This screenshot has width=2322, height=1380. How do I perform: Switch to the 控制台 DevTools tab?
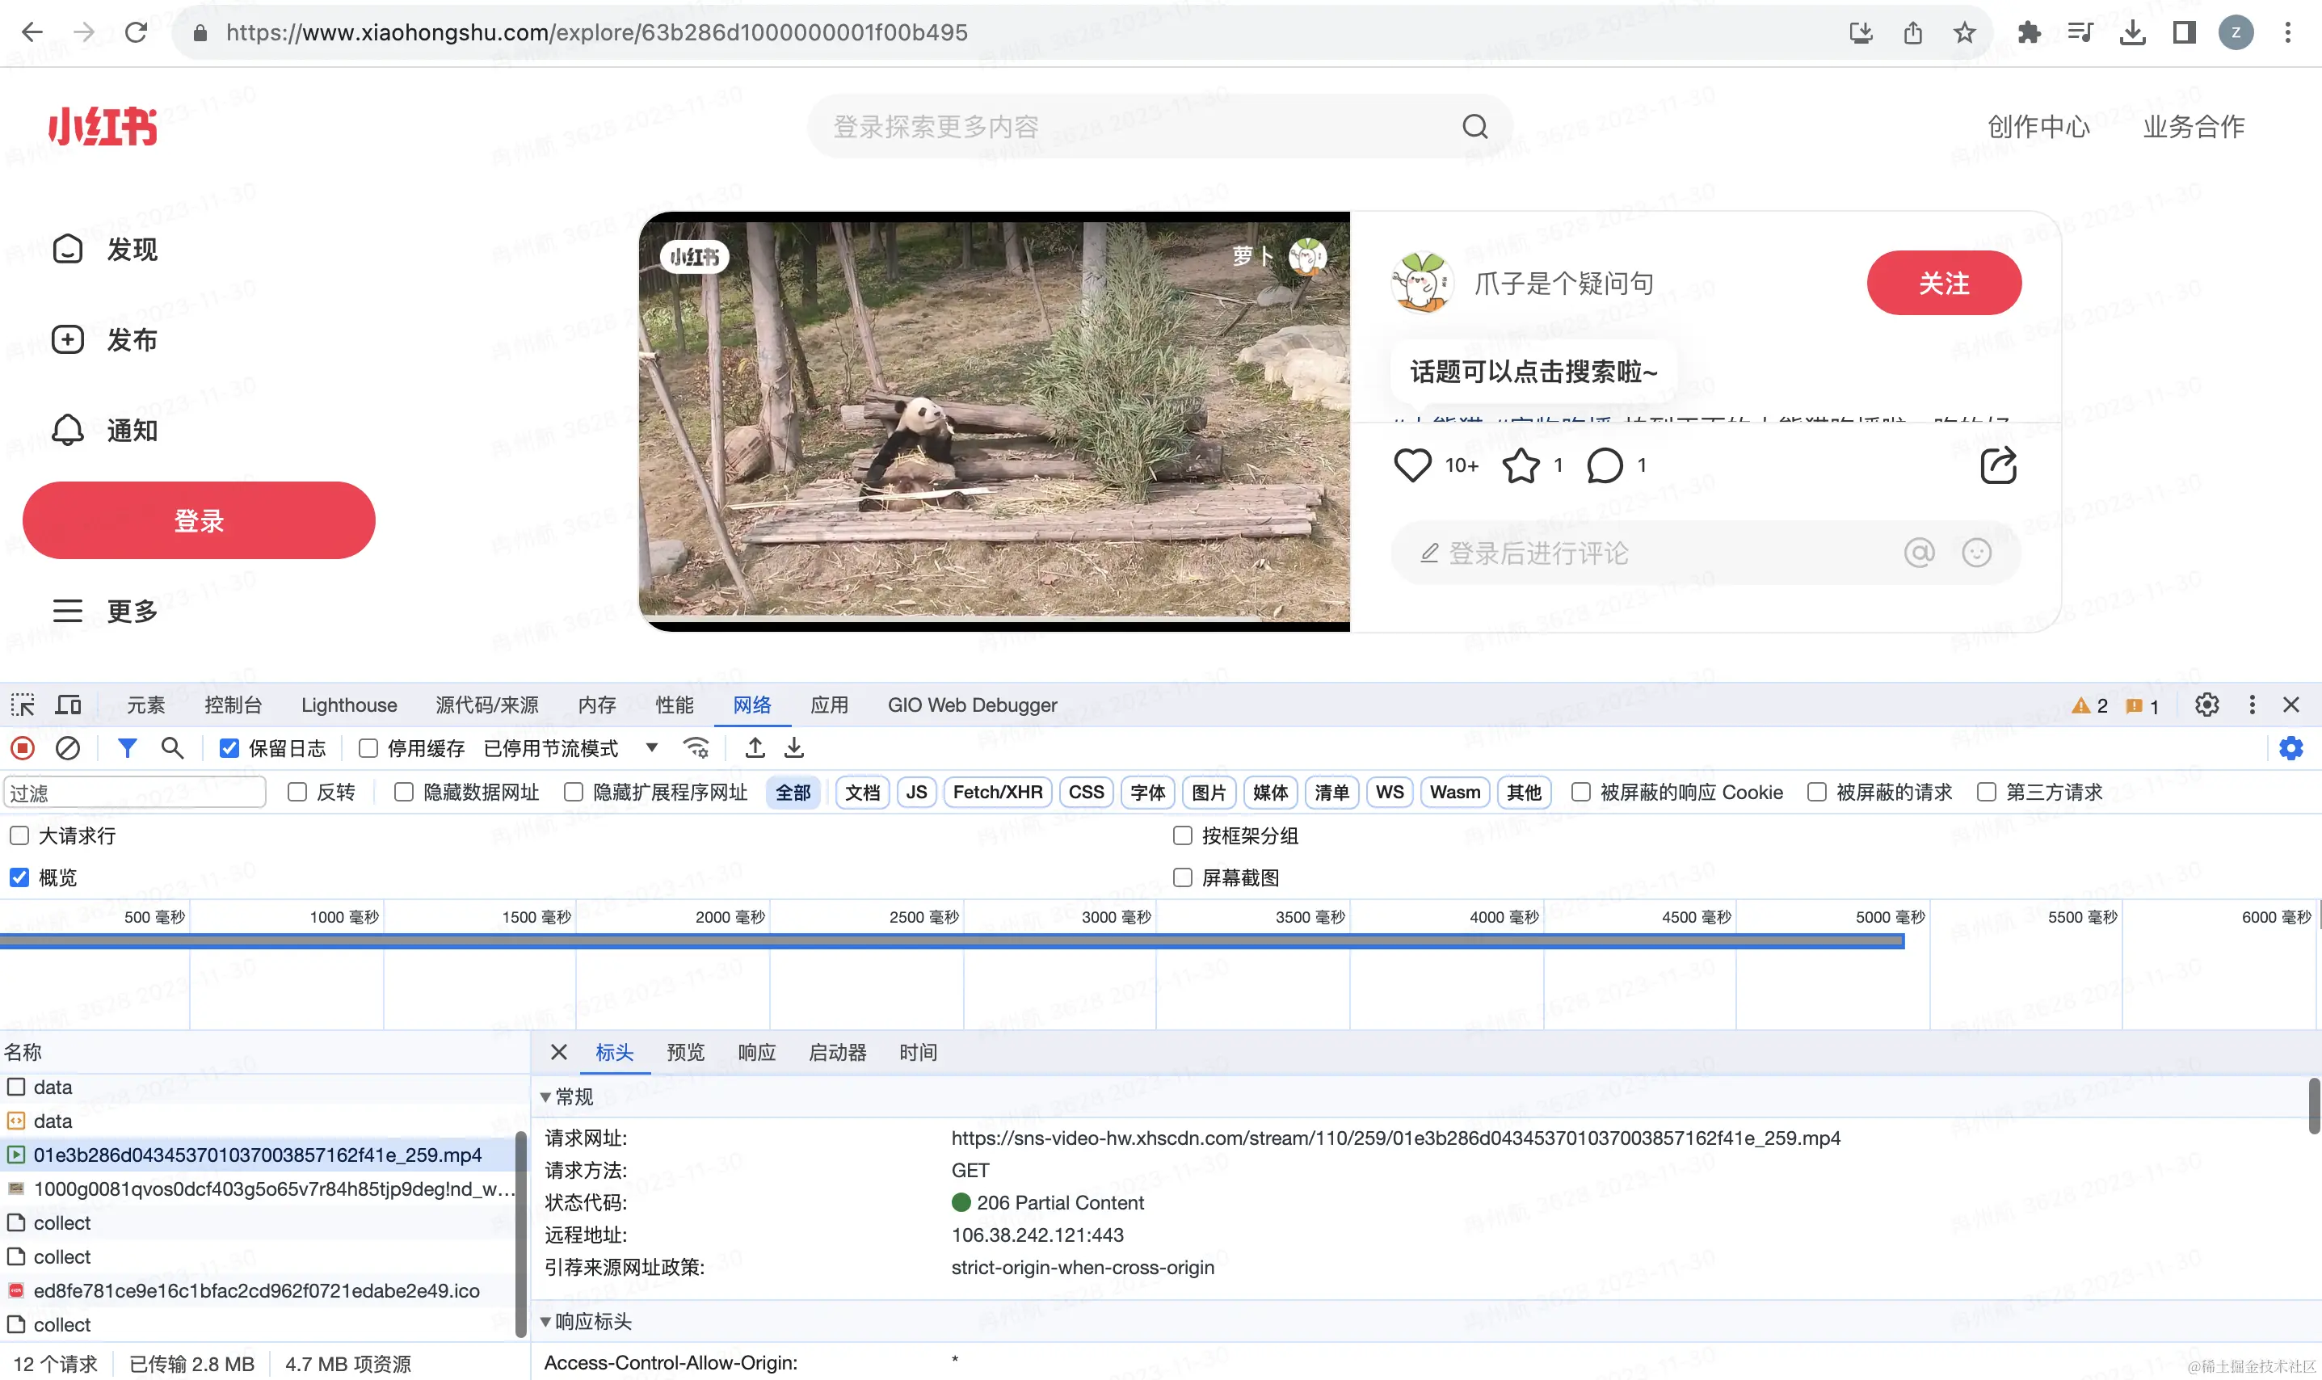(x=233, y=705)
